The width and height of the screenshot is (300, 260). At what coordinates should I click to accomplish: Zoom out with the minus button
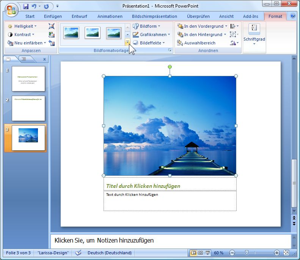coord(232,253)
